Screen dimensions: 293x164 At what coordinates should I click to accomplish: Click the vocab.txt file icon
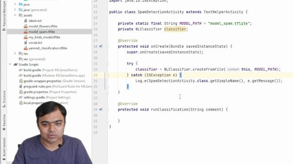(x=26, y=42)
